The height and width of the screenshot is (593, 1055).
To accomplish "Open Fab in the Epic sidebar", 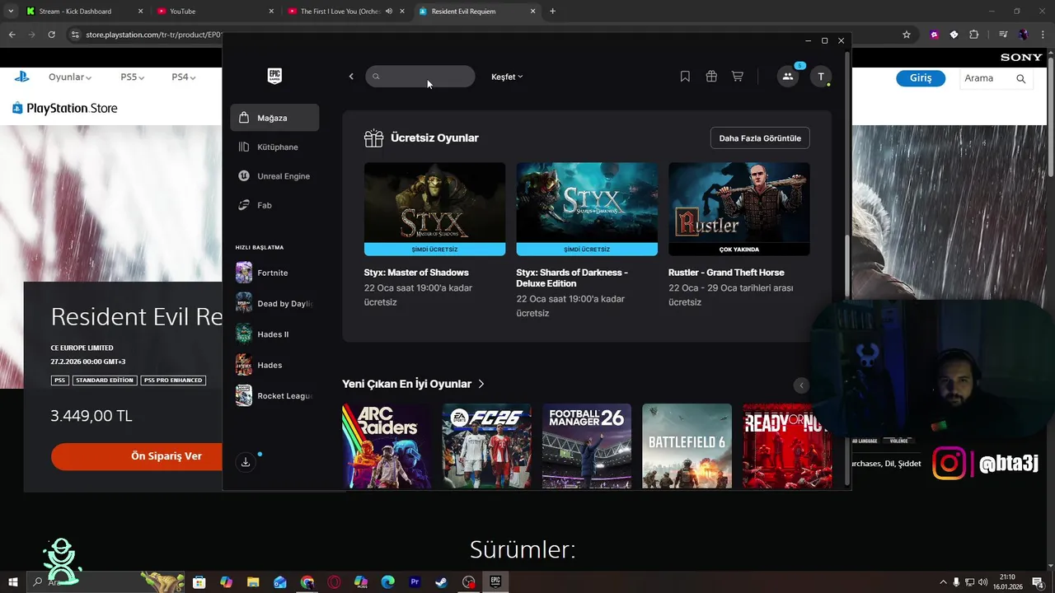I will 274,205.
